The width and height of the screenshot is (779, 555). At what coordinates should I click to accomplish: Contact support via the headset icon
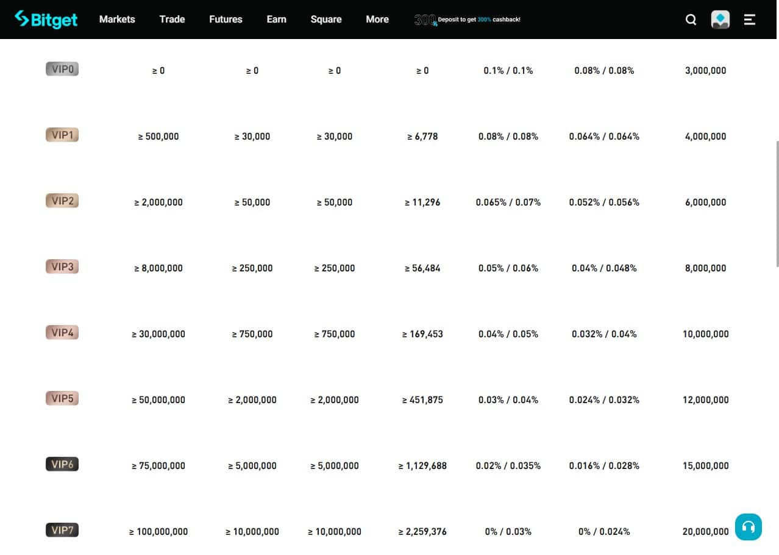(x=748, y=526)
